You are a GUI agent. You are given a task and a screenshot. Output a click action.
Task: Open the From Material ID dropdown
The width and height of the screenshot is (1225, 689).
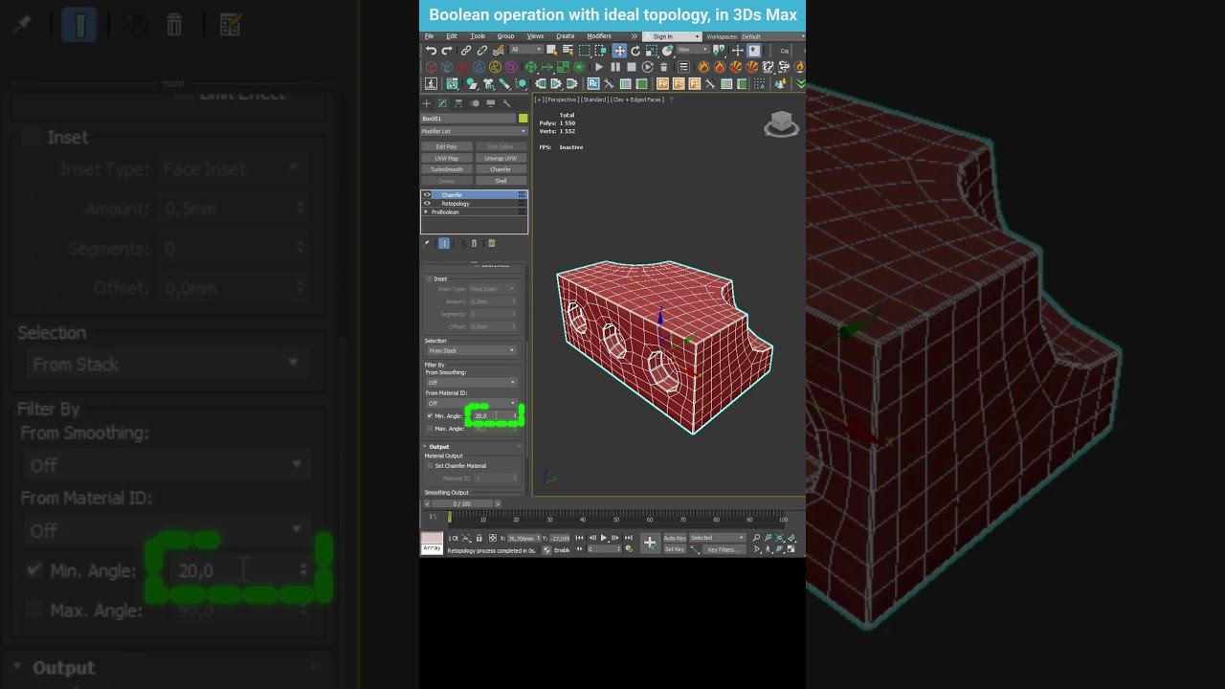tap(473, 403)
